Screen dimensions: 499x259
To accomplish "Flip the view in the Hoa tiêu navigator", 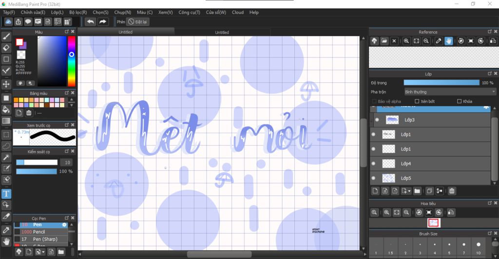I will click(451, 212).
